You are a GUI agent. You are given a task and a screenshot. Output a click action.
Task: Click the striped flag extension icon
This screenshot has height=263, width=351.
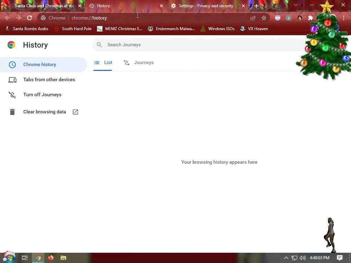(x=278, y=18)
